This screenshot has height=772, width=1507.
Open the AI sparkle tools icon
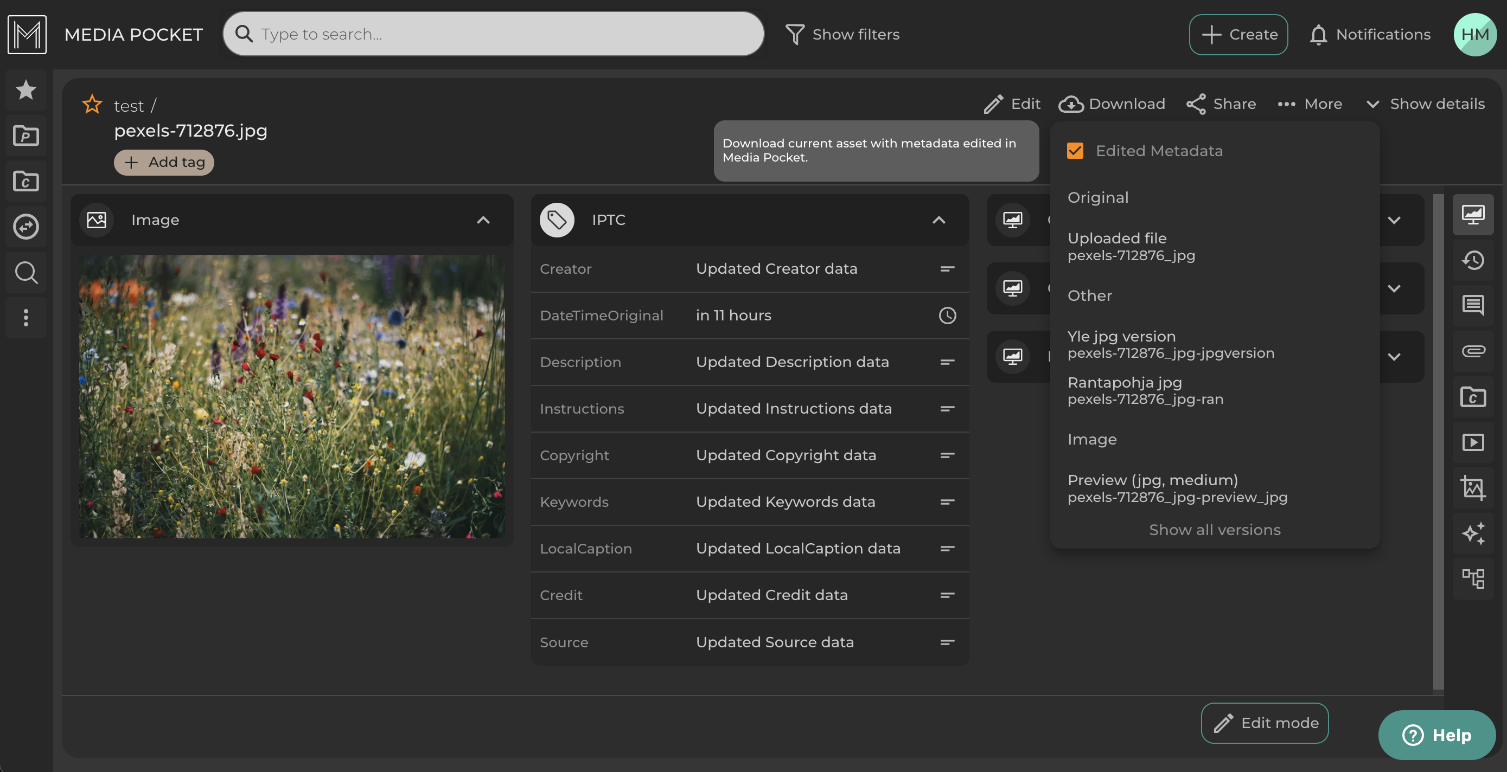1472,533
